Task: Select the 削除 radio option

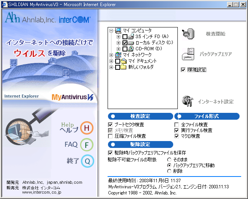Action: [x=169, y=171]
